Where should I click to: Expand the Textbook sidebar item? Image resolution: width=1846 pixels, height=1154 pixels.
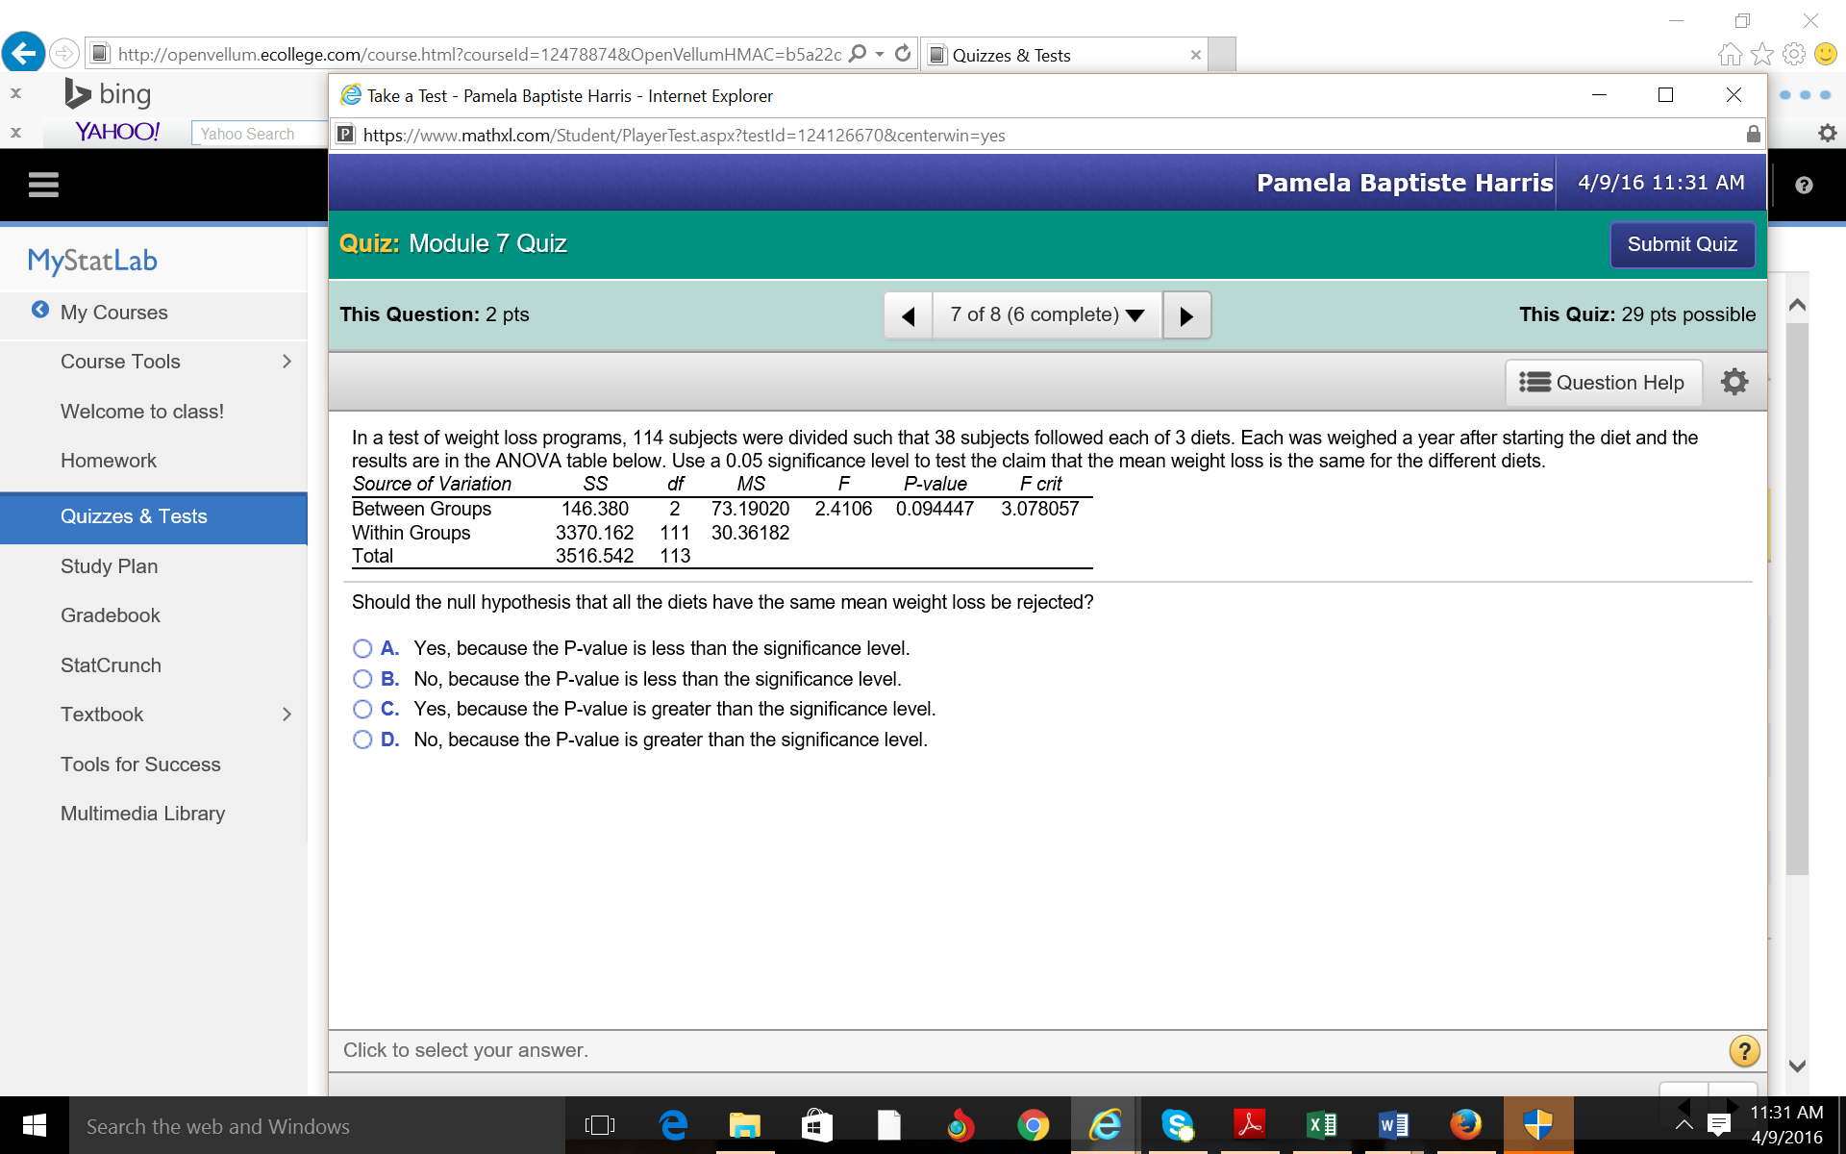click(x=286, y=714)
